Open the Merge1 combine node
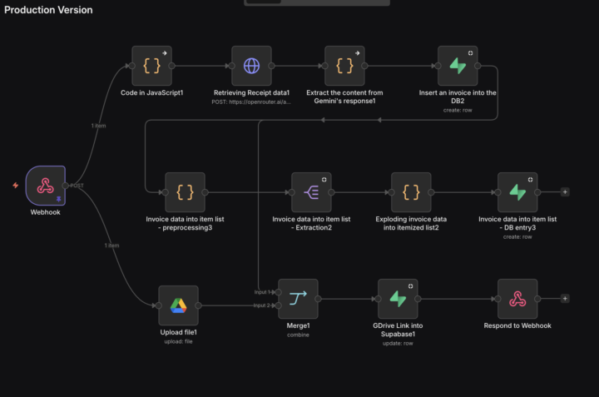The image size is (599, 397). [298, 299]
